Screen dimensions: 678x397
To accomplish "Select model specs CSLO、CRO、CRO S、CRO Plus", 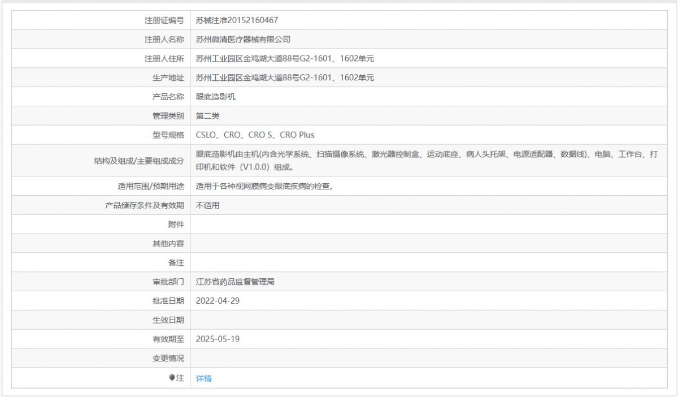I will [x=255, y=135].
